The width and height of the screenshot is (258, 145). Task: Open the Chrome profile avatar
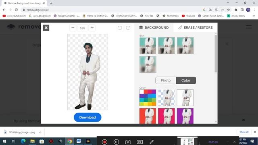(248, 10)
